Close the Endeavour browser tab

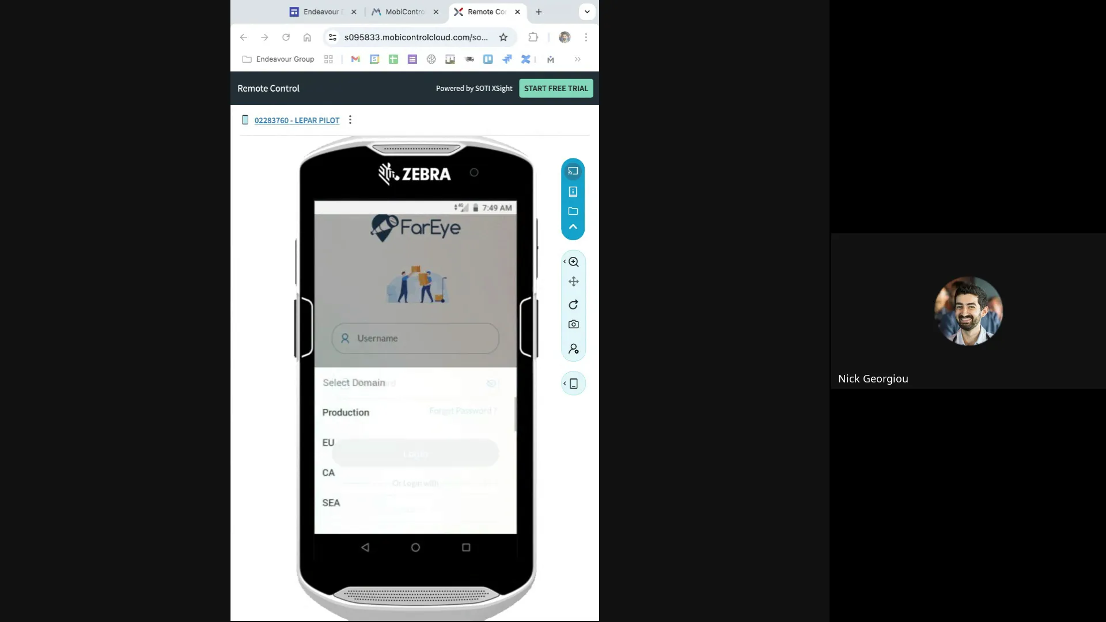click(354, 12)
